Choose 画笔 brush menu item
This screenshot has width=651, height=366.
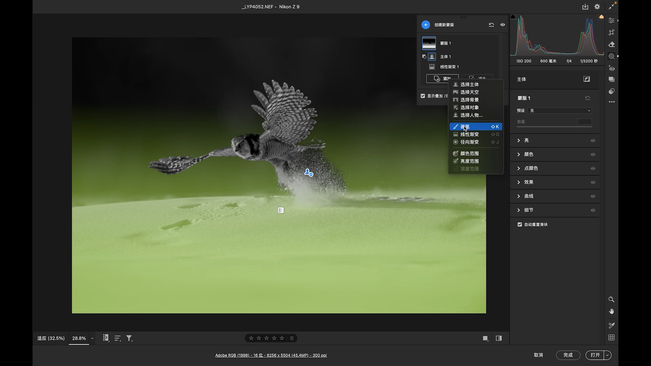click(476, 127)
